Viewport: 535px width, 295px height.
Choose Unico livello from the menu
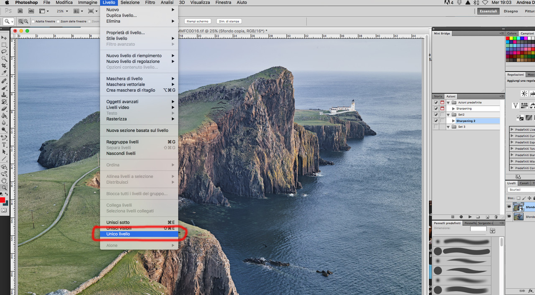pyautogui.click(x=139, y=234)
